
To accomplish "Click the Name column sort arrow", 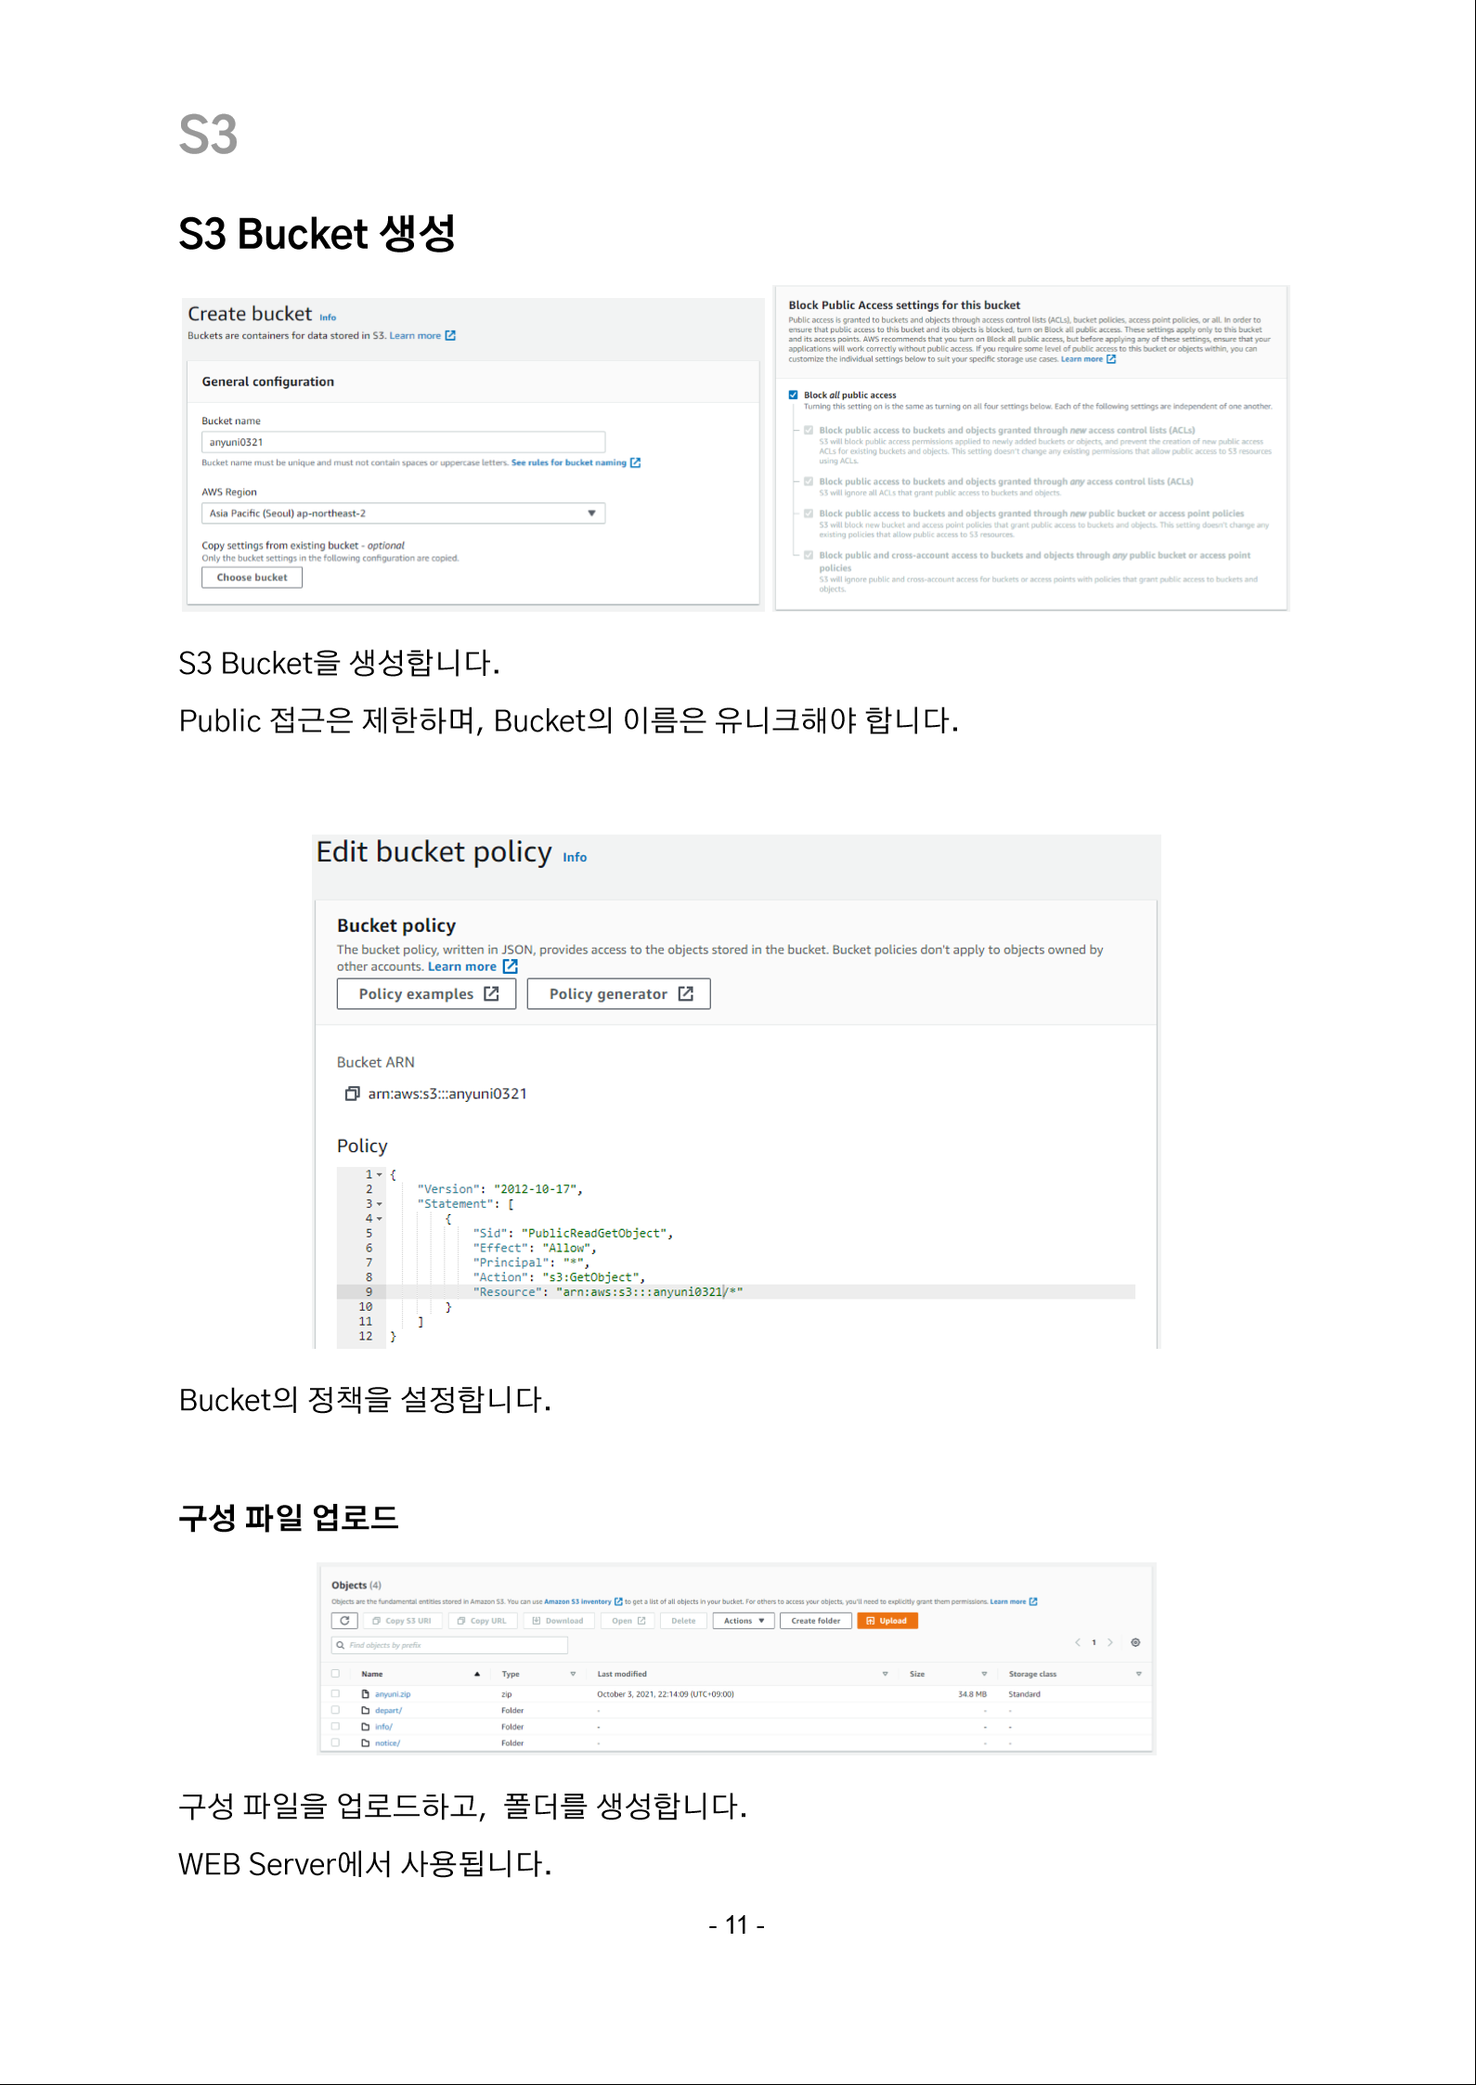I will tap(477, 1674).
